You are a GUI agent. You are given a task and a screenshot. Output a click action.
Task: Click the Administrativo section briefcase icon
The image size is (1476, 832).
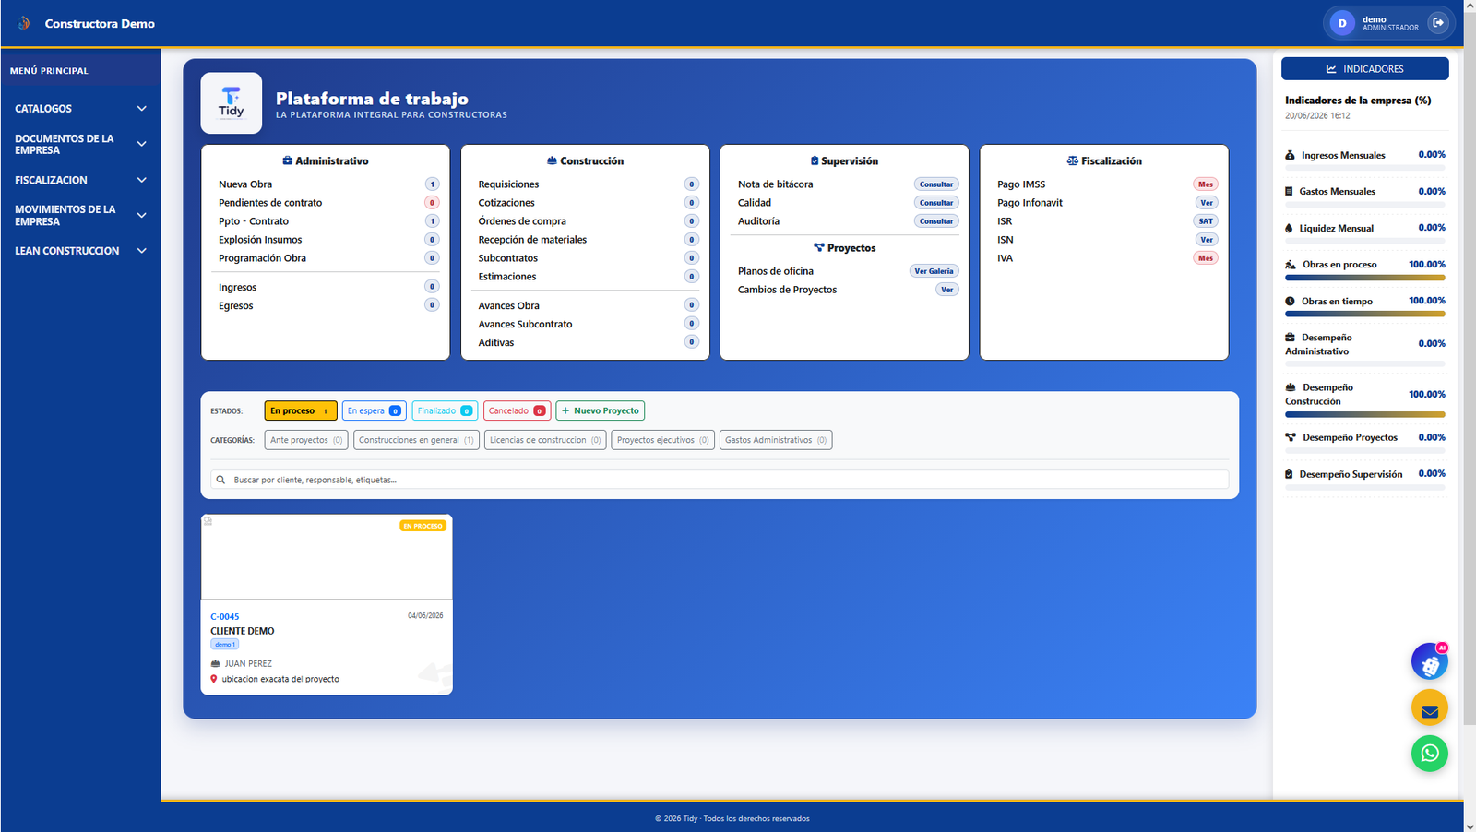pos(287,160)
